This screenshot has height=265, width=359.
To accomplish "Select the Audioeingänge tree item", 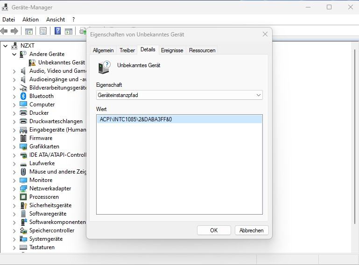I will (58, 79).
